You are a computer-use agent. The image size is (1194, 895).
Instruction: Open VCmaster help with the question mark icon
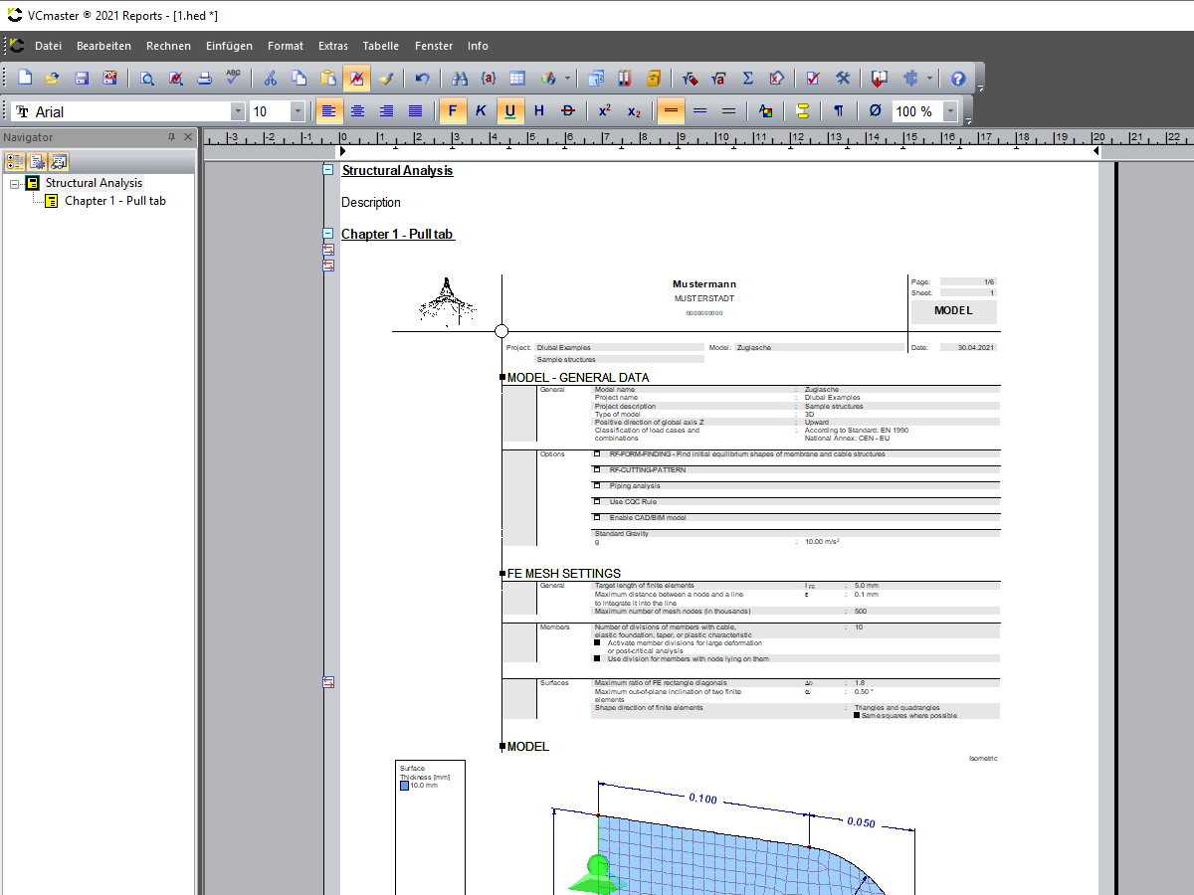tap(956, 78)
